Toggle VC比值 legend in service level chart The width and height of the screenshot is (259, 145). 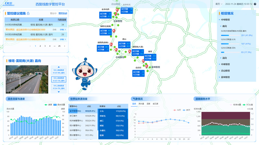click(248, 105)
